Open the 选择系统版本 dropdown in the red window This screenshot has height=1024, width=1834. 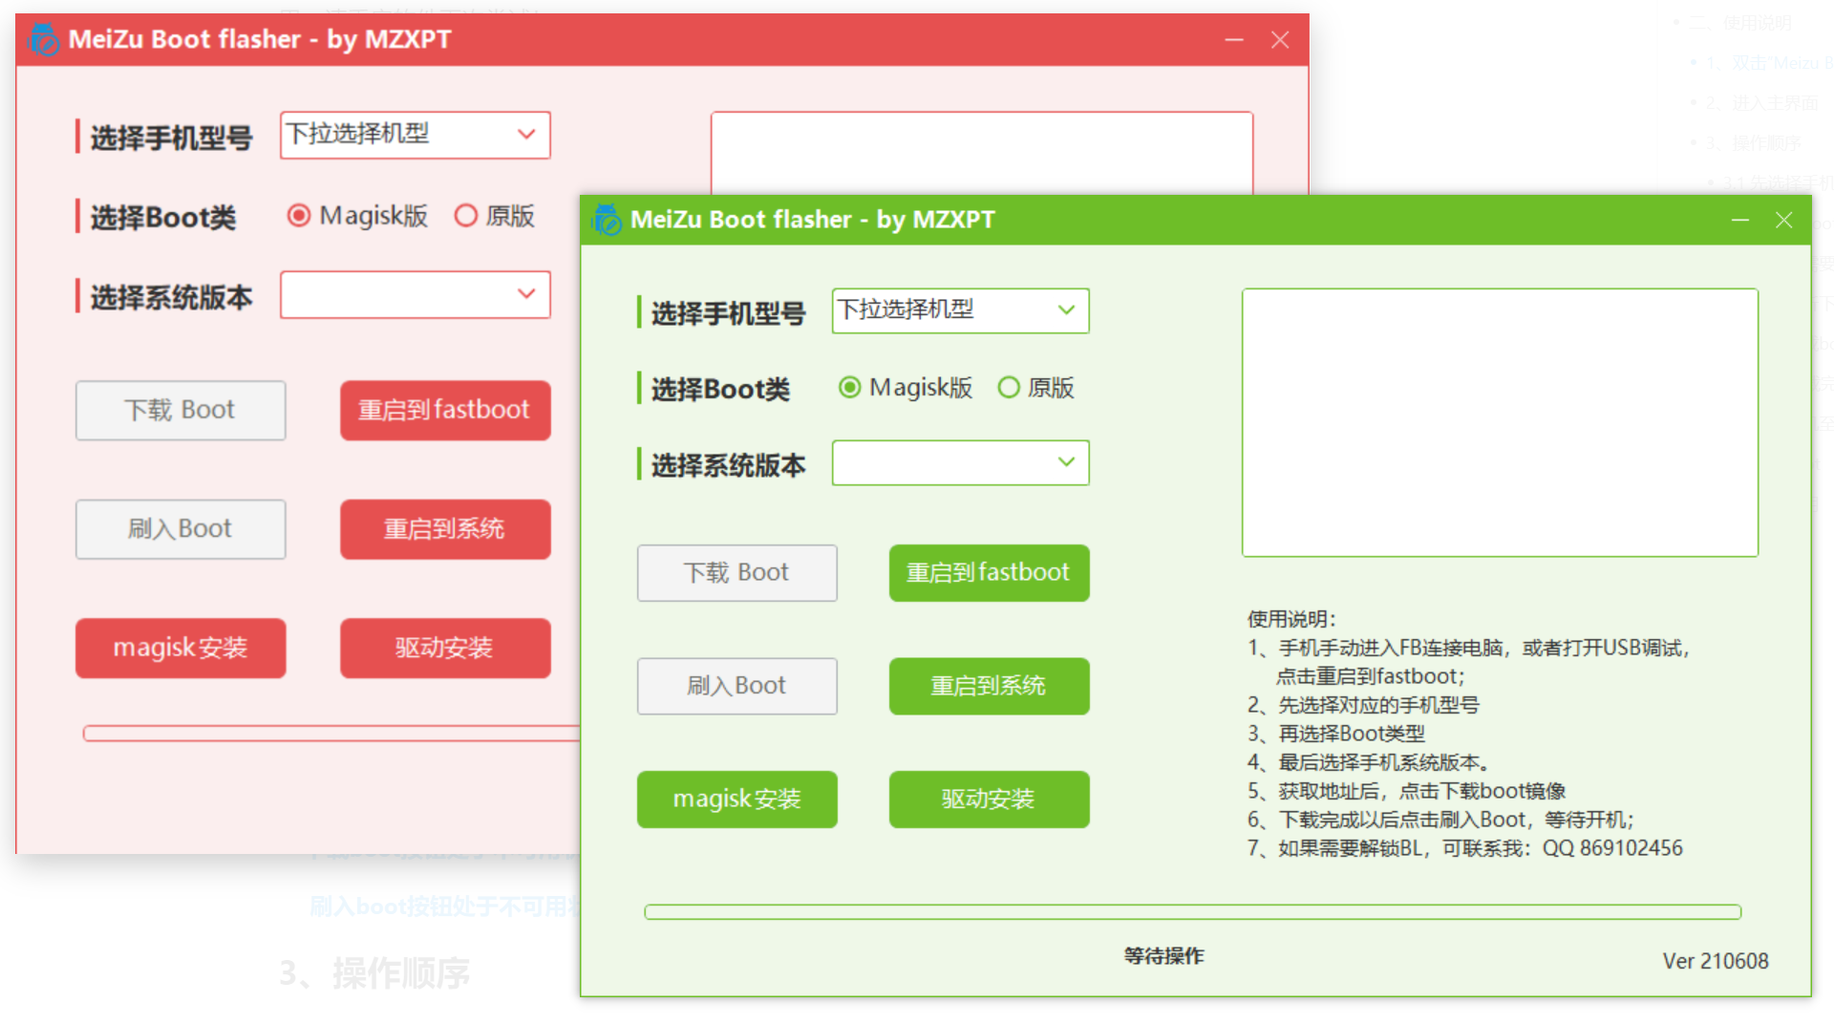tap(415, 294)
